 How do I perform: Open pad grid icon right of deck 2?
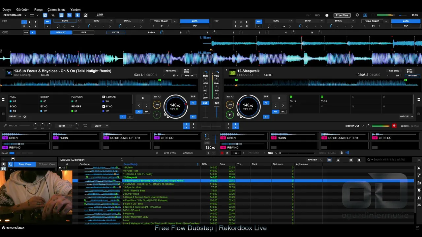(419, 99)
